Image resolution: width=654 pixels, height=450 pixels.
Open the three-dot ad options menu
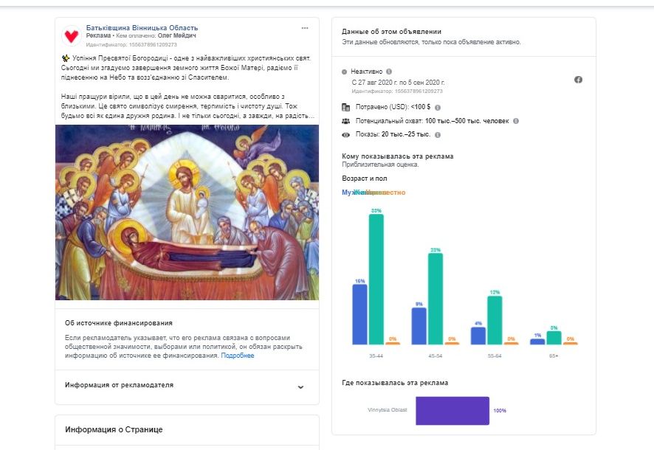click(x=305, y=28)
